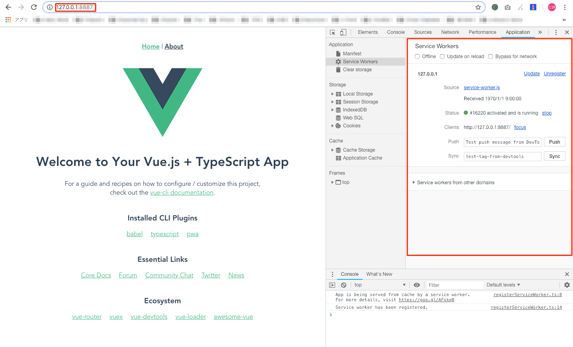The image size is (573, 347).
Task: Select the inspect element tool icon
Action: click(x=332, y=32)
